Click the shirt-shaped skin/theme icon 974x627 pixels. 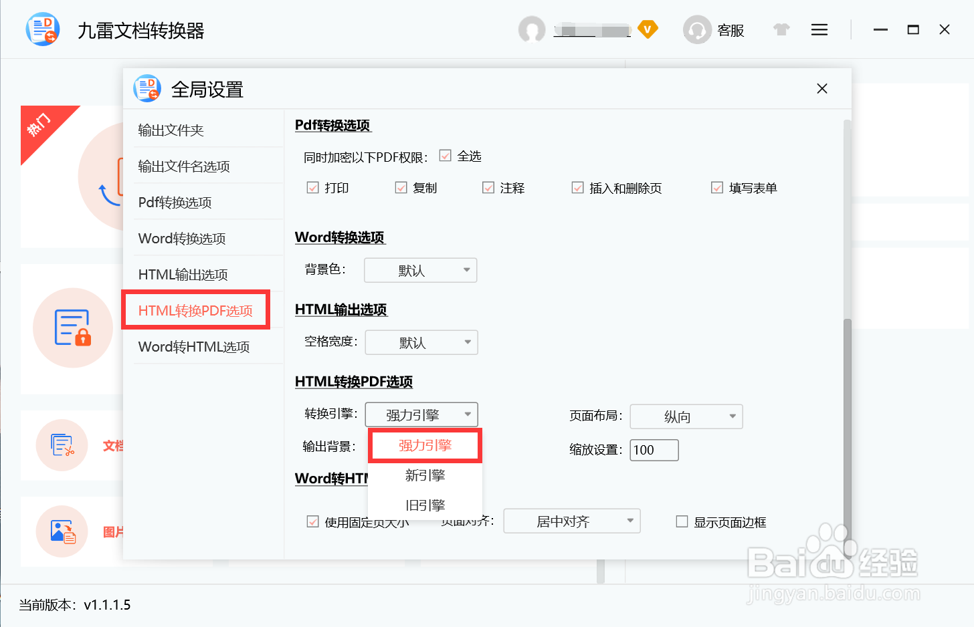(x=781, y=29)
